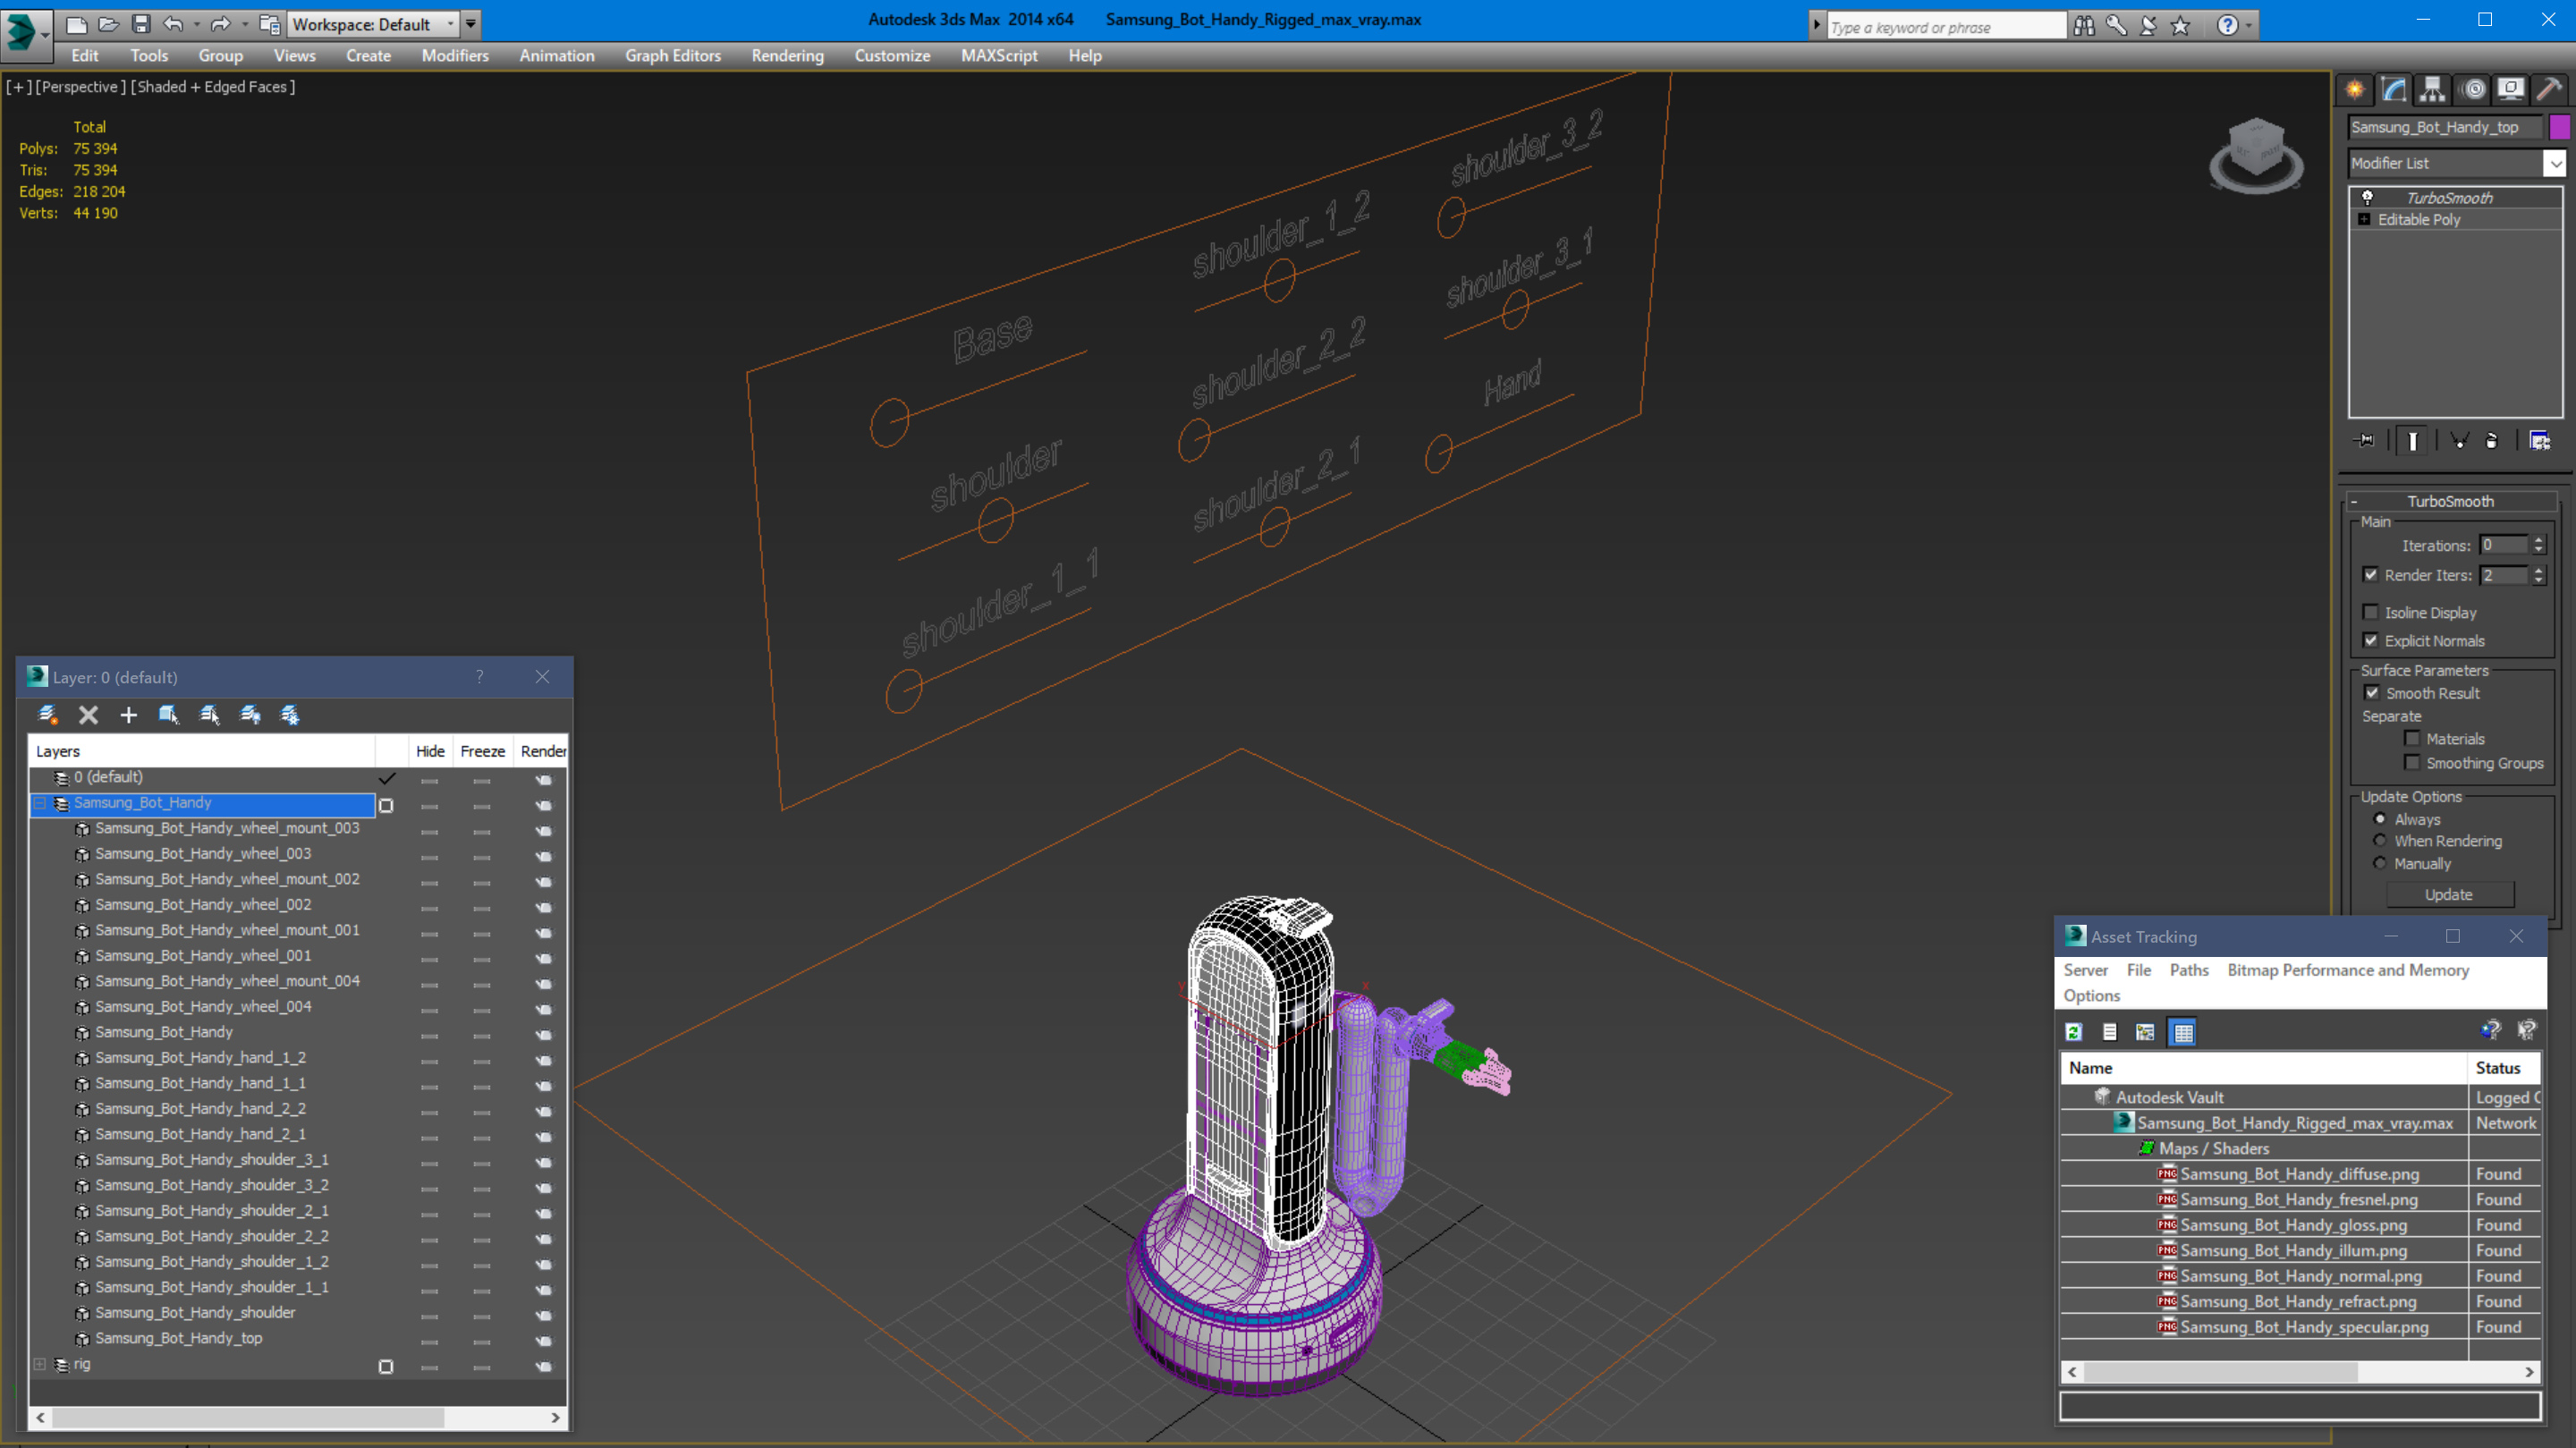The width and height of the screenshot is (2576, 1448).
Task: Click Configure Modifier Sets icon
Action: [2540, 440]
